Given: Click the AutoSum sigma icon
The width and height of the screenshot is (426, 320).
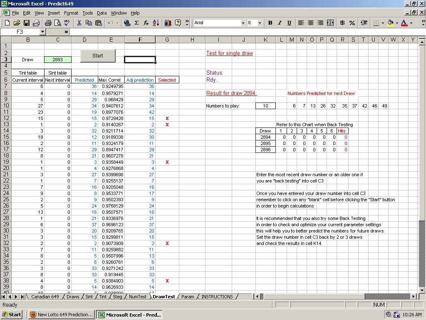Looking at the screenshot, I should (136, 23).
